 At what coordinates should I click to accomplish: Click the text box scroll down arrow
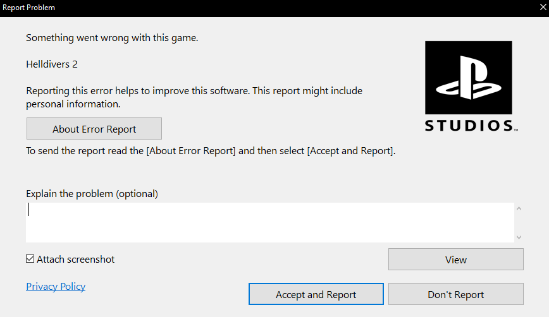[519, 237]
